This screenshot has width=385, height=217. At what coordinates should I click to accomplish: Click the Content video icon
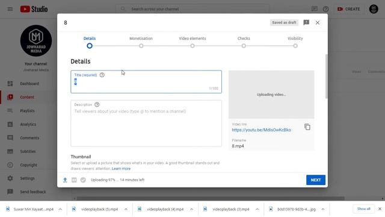[10, 97]
